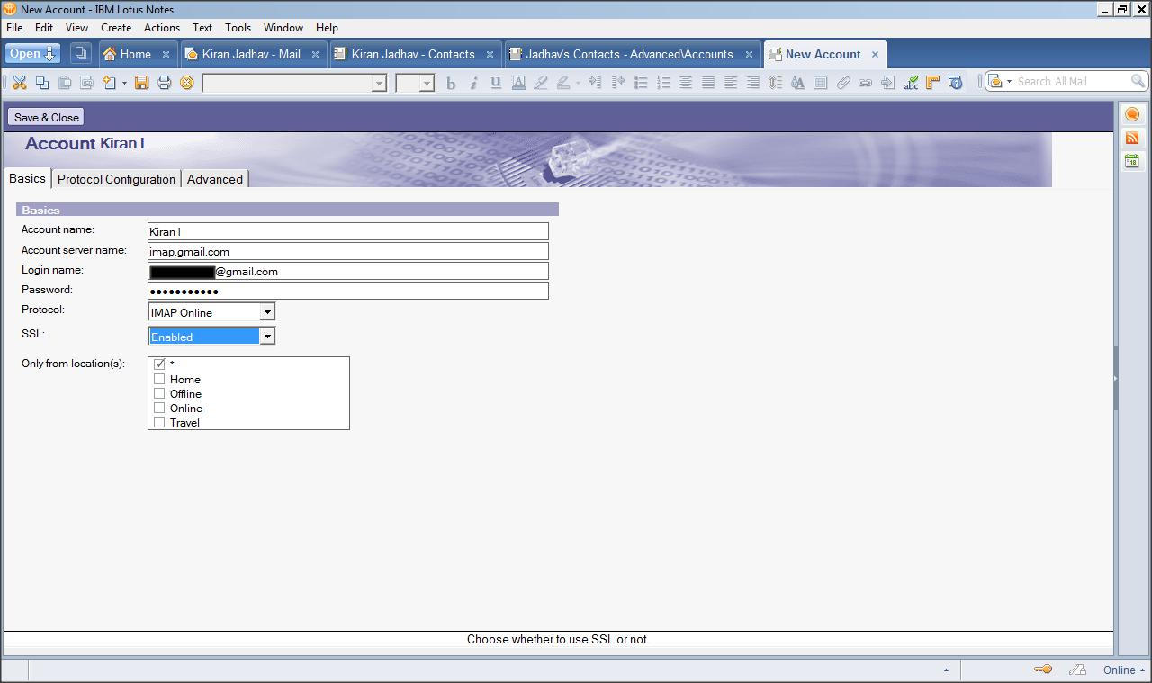The image size is (1152, 683).
Task: Click the insert table icon
Action: pyautogui.click(x=820, y=83)
